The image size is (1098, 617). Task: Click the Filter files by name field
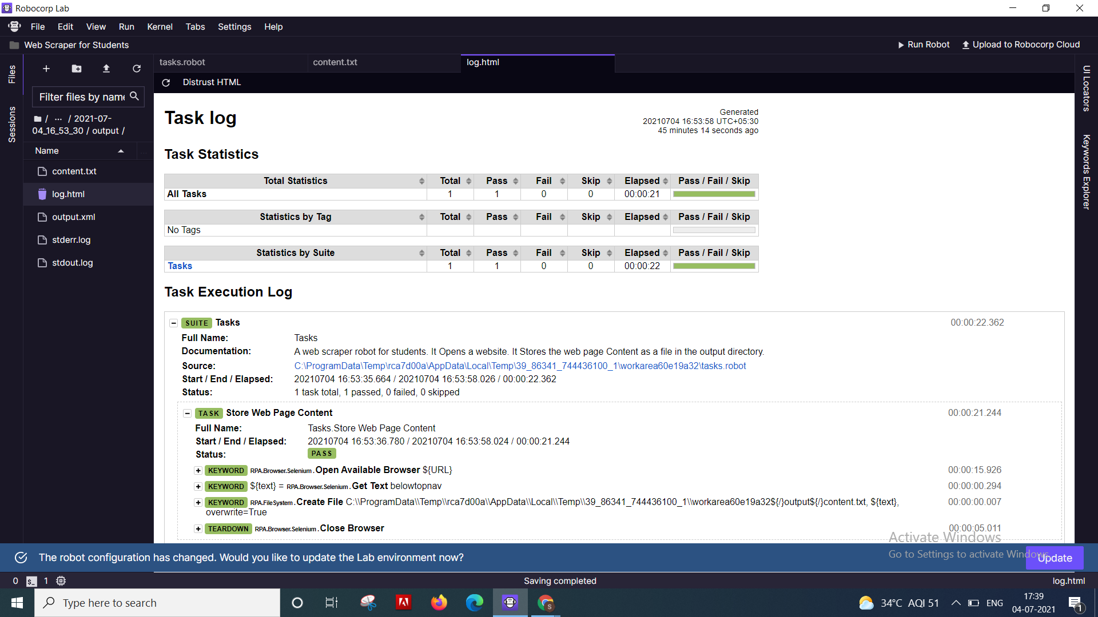pyautogui.click(x=82, y=97)
